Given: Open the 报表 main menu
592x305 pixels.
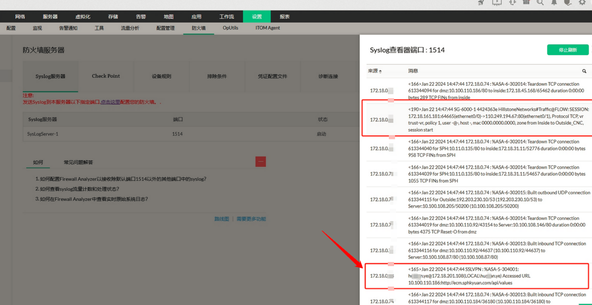Looking at the screenshot, I should [x=284, y=16].
